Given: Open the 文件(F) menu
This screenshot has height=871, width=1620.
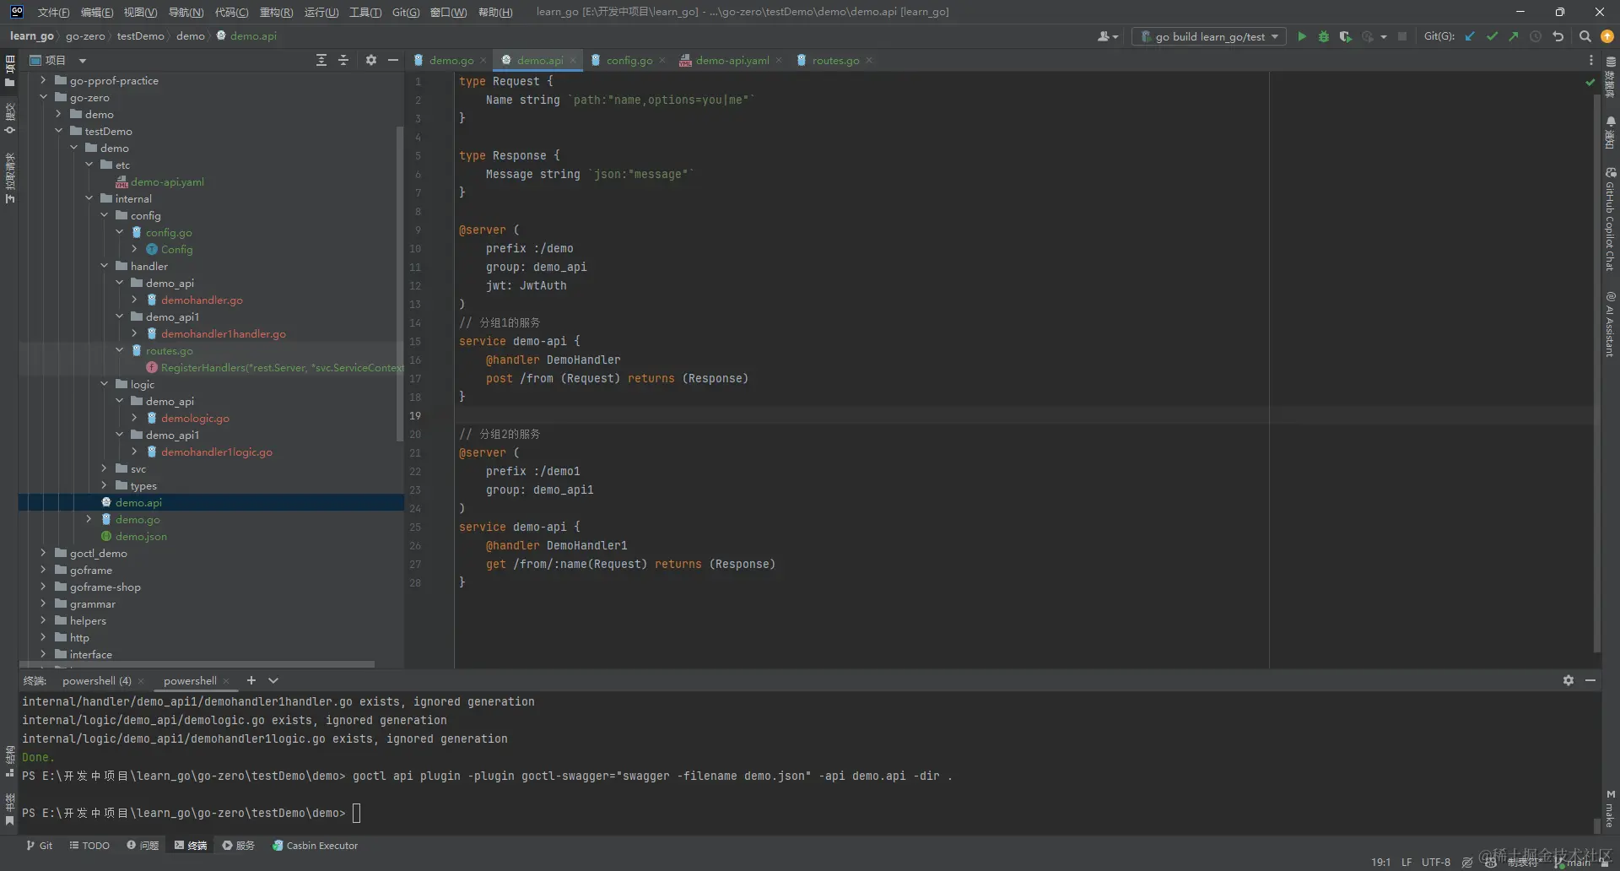Looking at the screenshot, I should click(53, 12).
